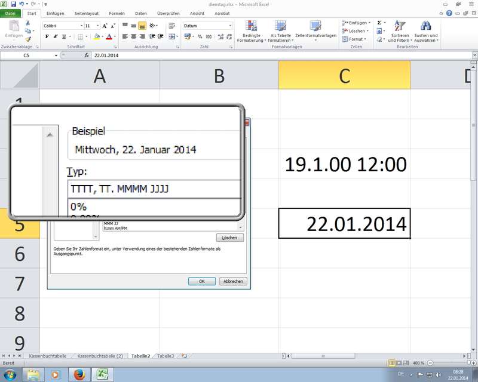The height and width of the screenshot is (382, 478).
Task: Increase the font size
Action: click(105, 26)
